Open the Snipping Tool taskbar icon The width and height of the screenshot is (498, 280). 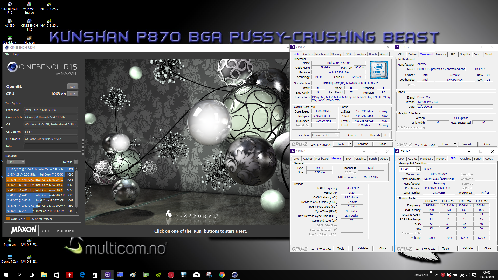click(x=209, y=275)
